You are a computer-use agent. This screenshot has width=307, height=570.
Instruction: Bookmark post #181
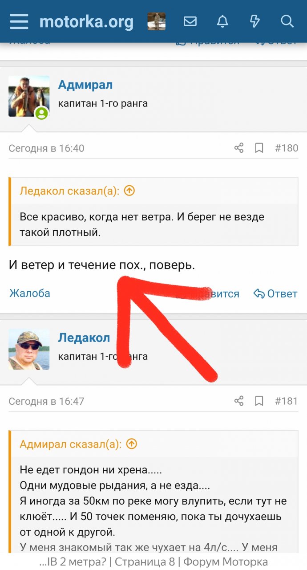point(259,401)
